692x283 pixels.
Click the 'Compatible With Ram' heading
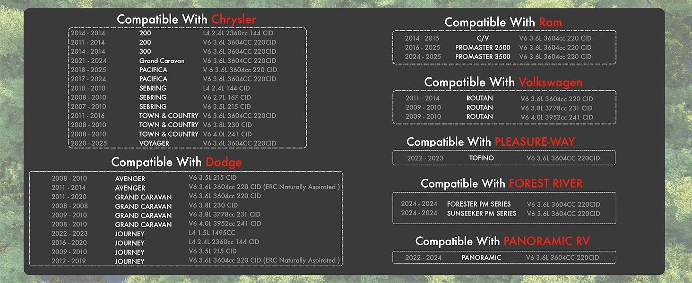[503, 22]
